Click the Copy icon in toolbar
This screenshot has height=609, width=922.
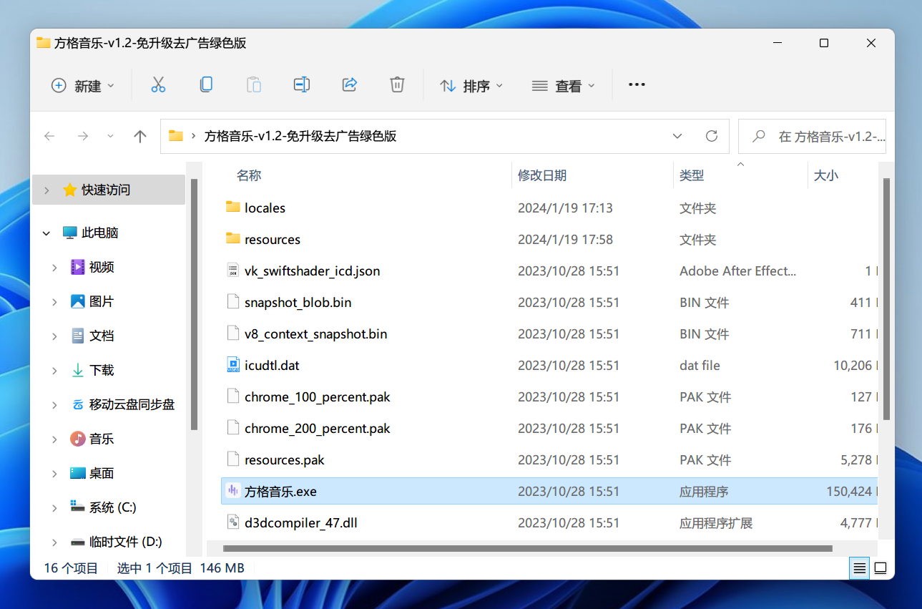pos(206,85)
